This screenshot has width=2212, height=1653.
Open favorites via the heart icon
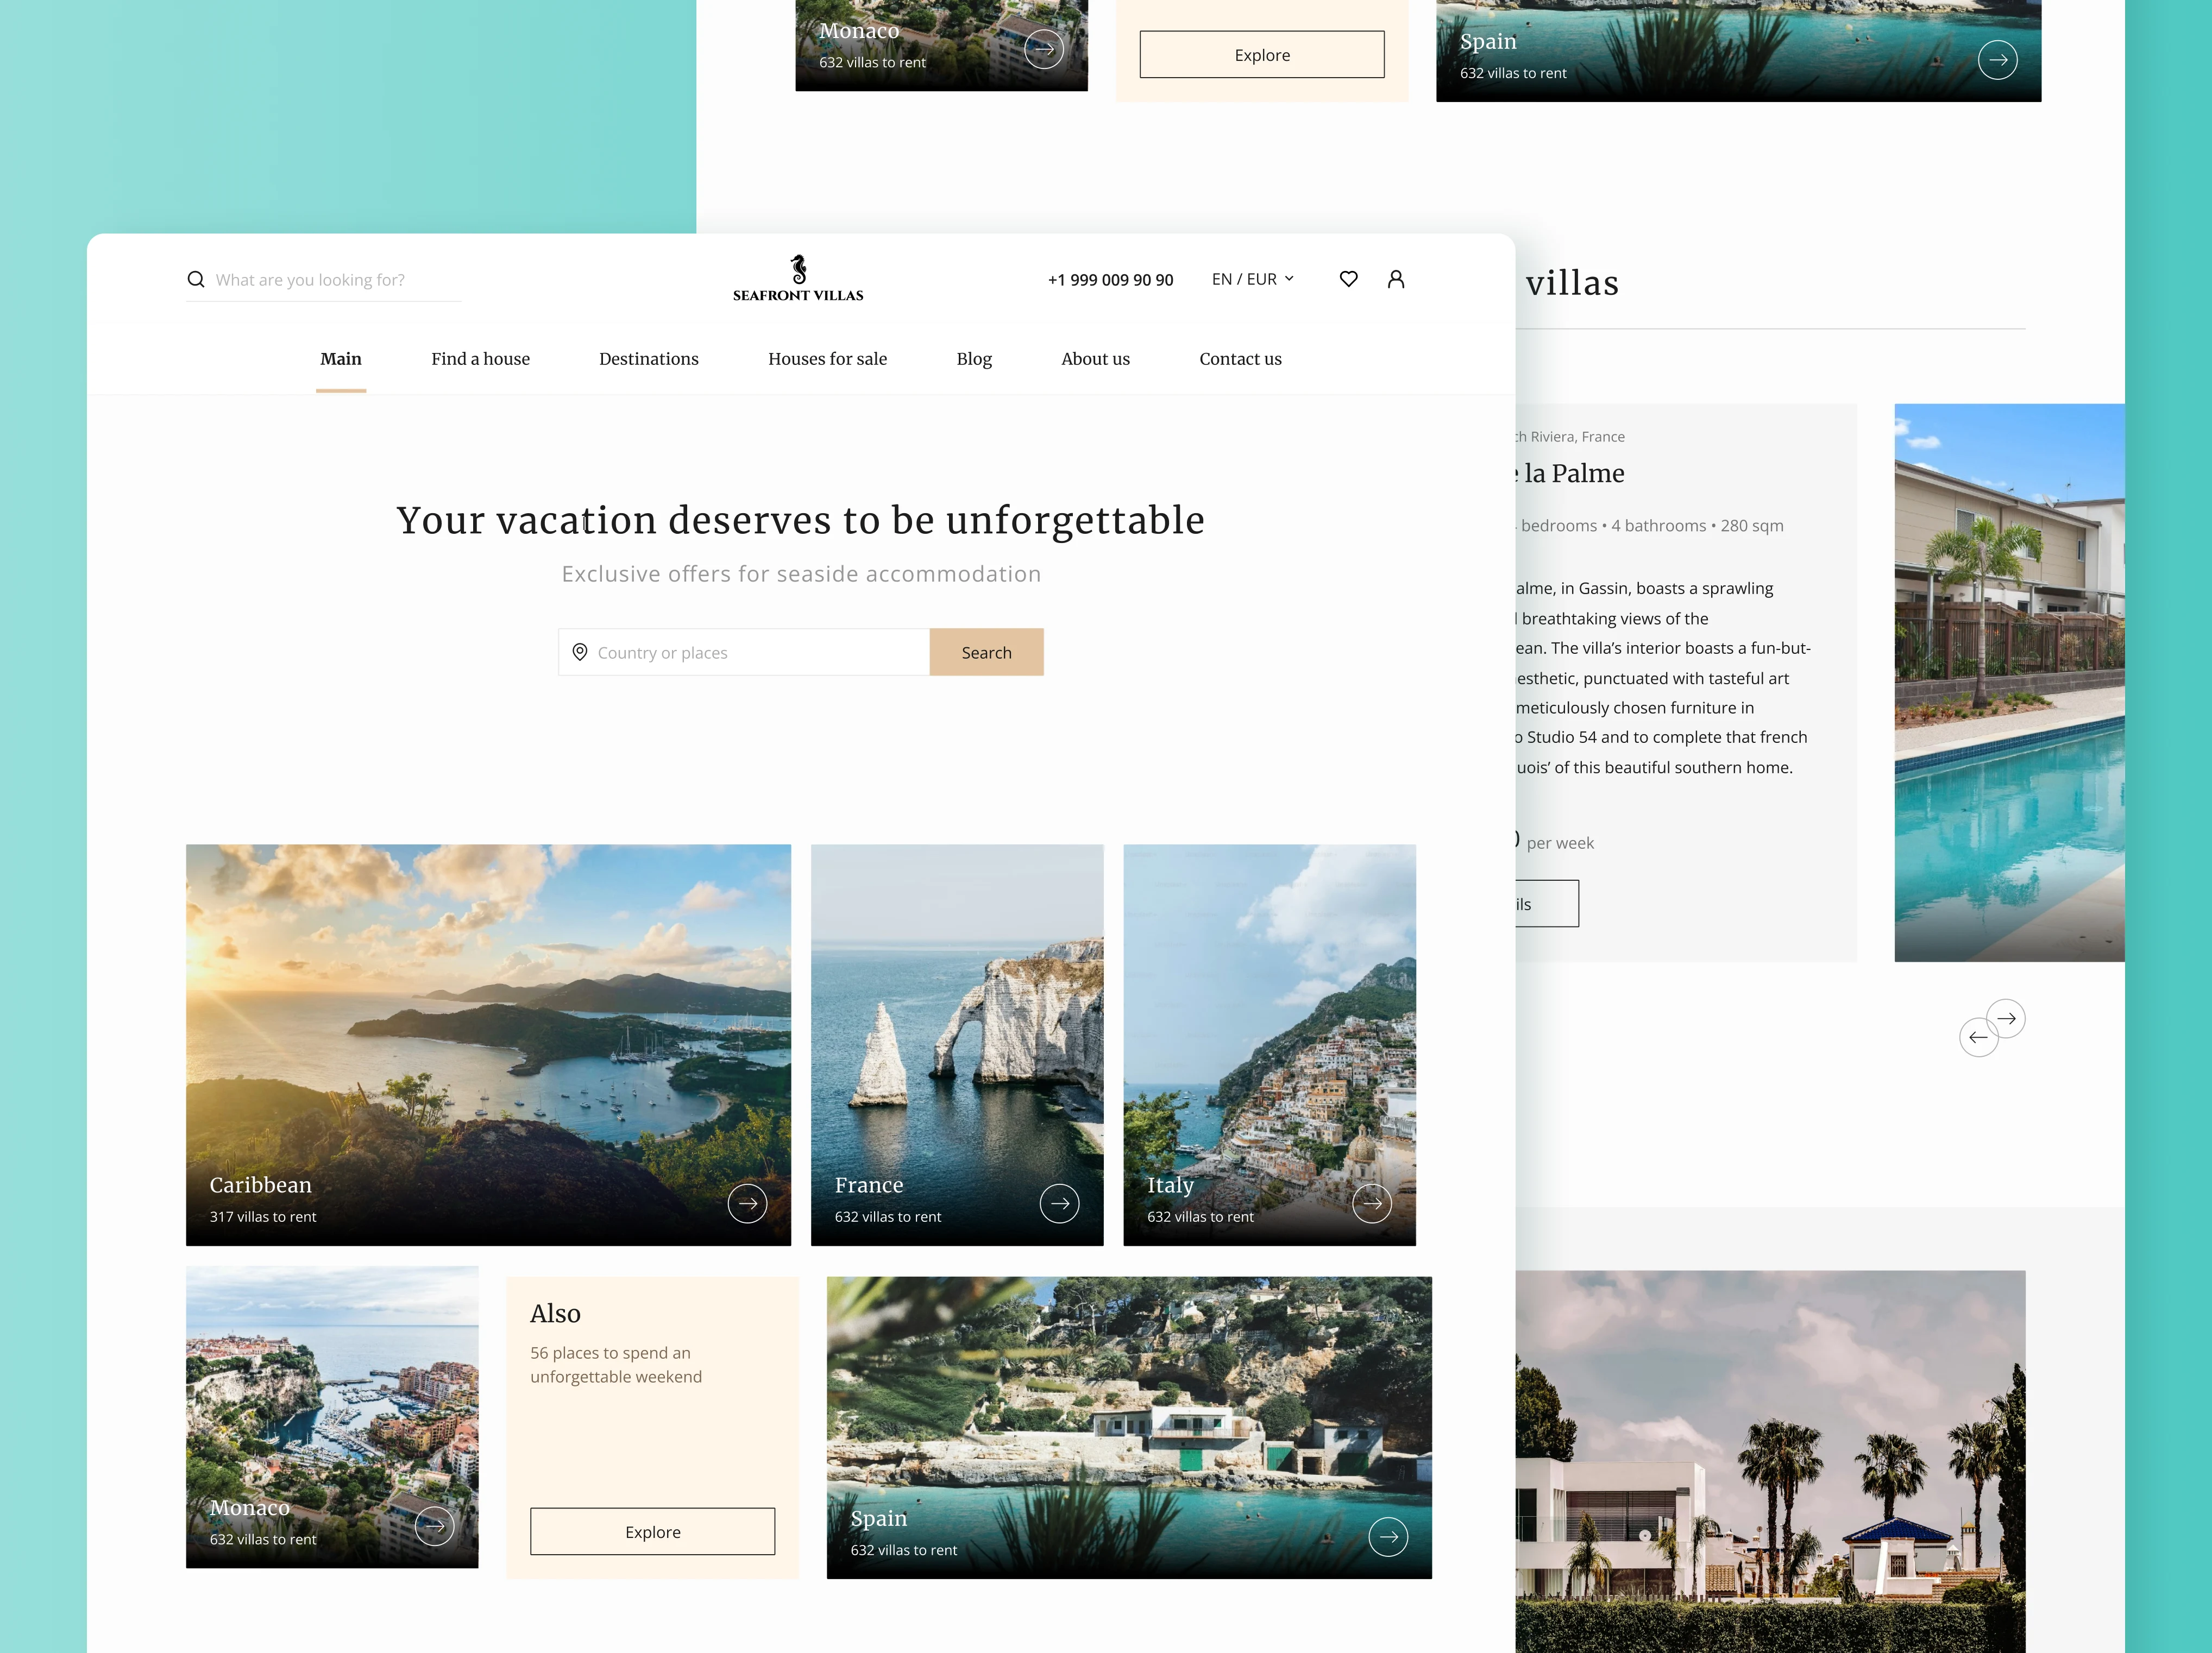click(x=1348, y=280)
